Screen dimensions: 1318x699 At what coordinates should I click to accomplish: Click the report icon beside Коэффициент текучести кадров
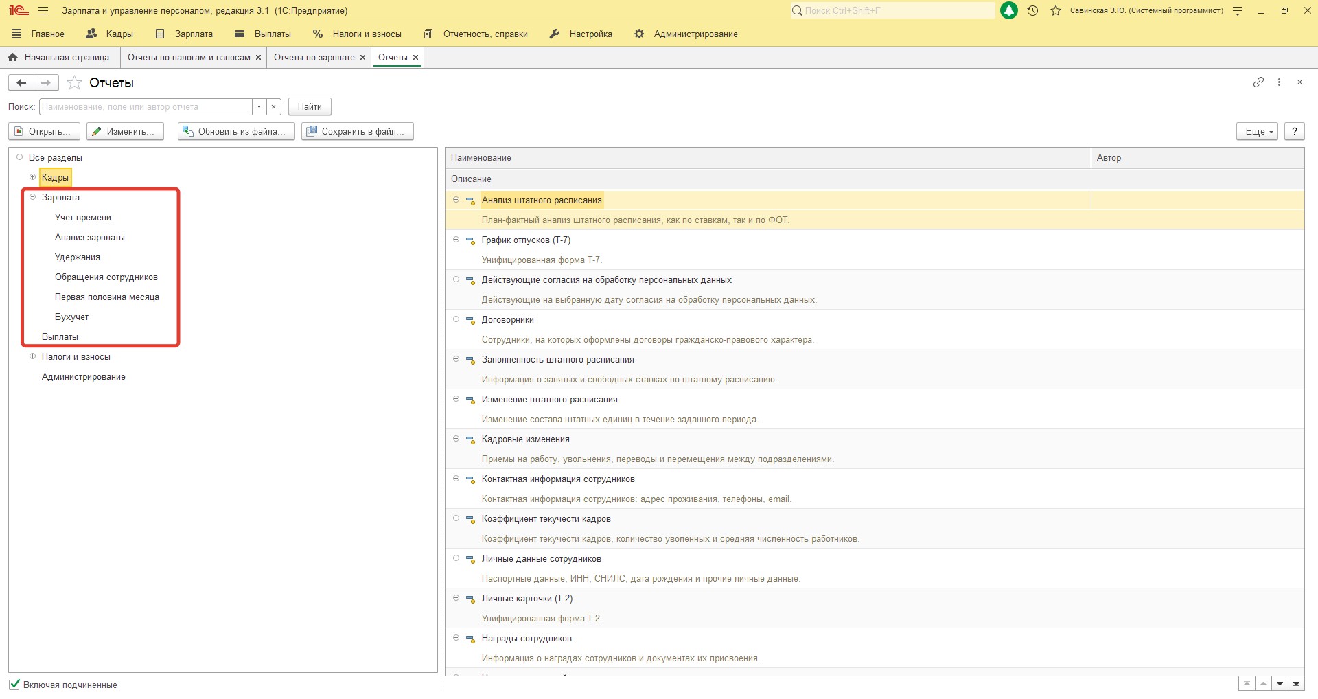(470, 519)
